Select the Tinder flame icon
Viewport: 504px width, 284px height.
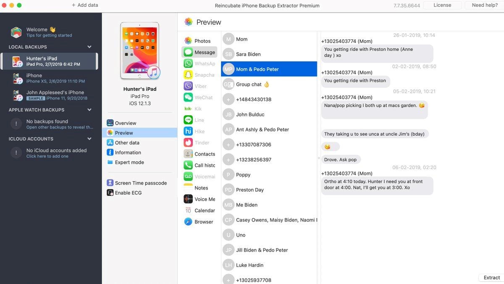[188, 143]
